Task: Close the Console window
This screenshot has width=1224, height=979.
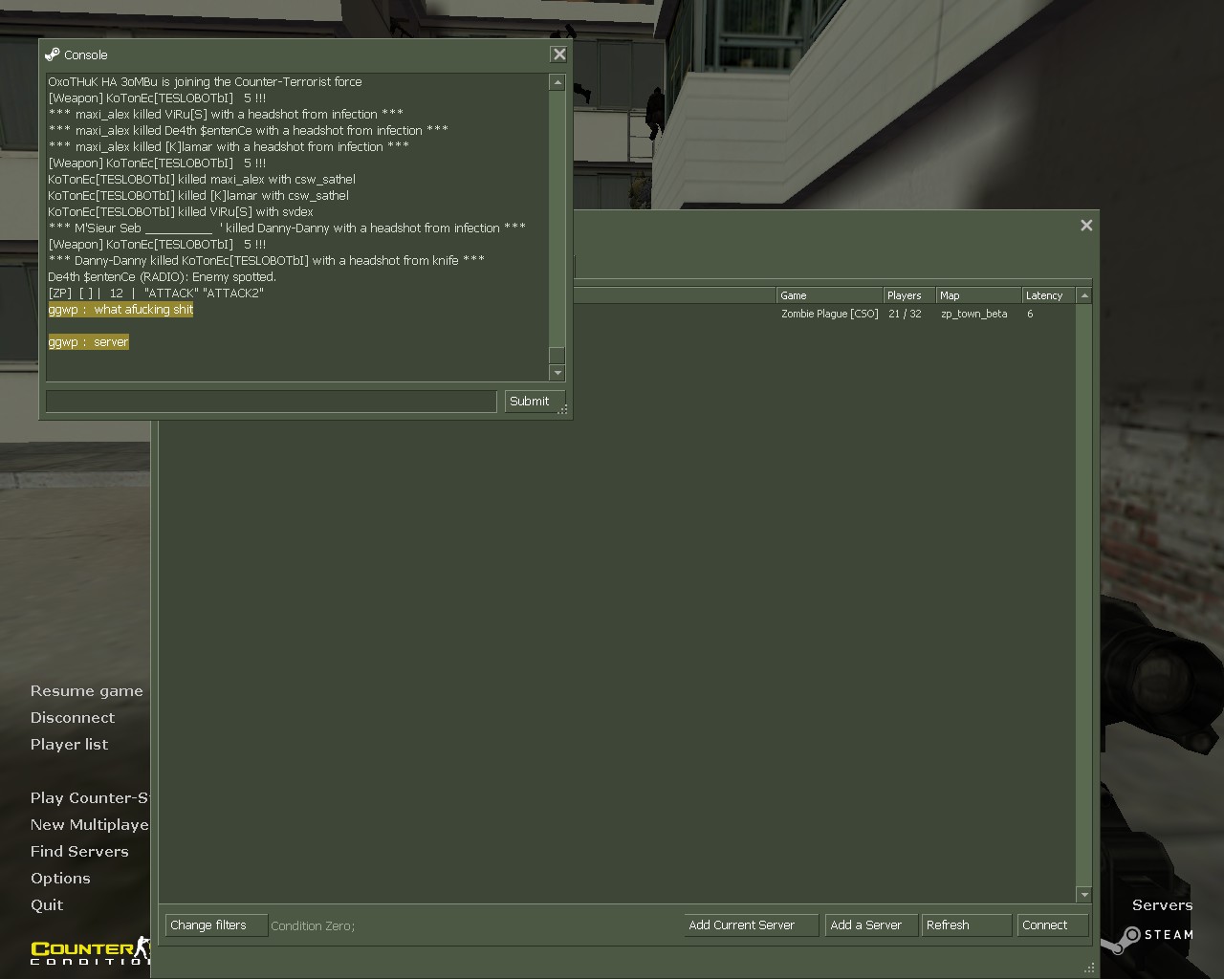Action: coord(559,54)
